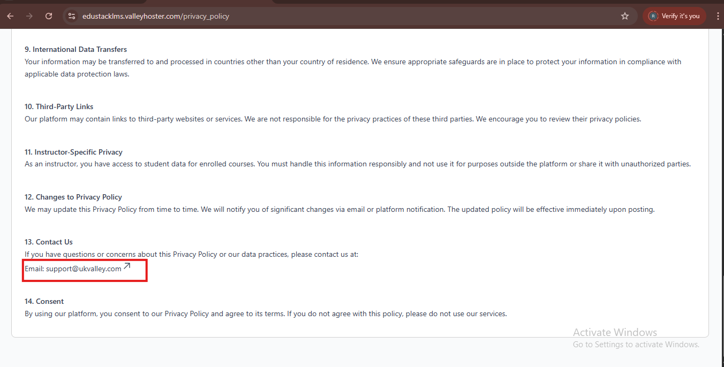This screenshot has height=367, width=724.
Task: Click the "12. Changes to Privacy Policy" heading
Action: (73, 197)
